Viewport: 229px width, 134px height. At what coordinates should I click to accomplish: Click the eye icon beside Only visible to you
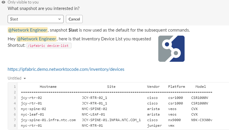click(x=4, y=2)
